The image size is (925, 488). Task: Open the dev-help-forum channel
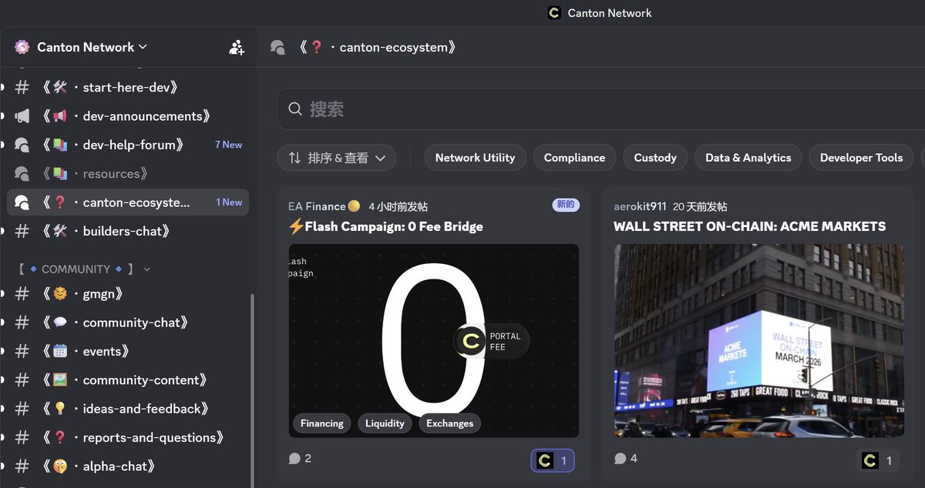tap(128, 145)
